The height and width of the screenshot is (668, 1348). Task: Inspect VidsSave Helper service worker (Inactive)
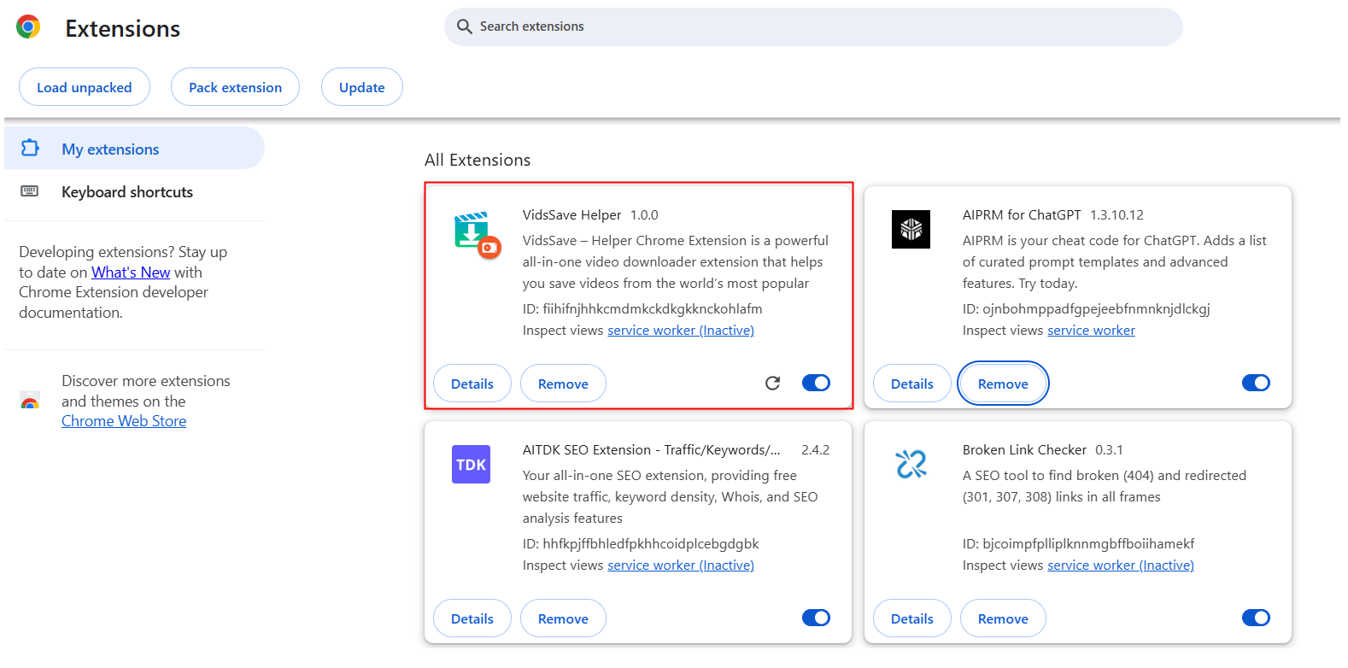(681, 331)
